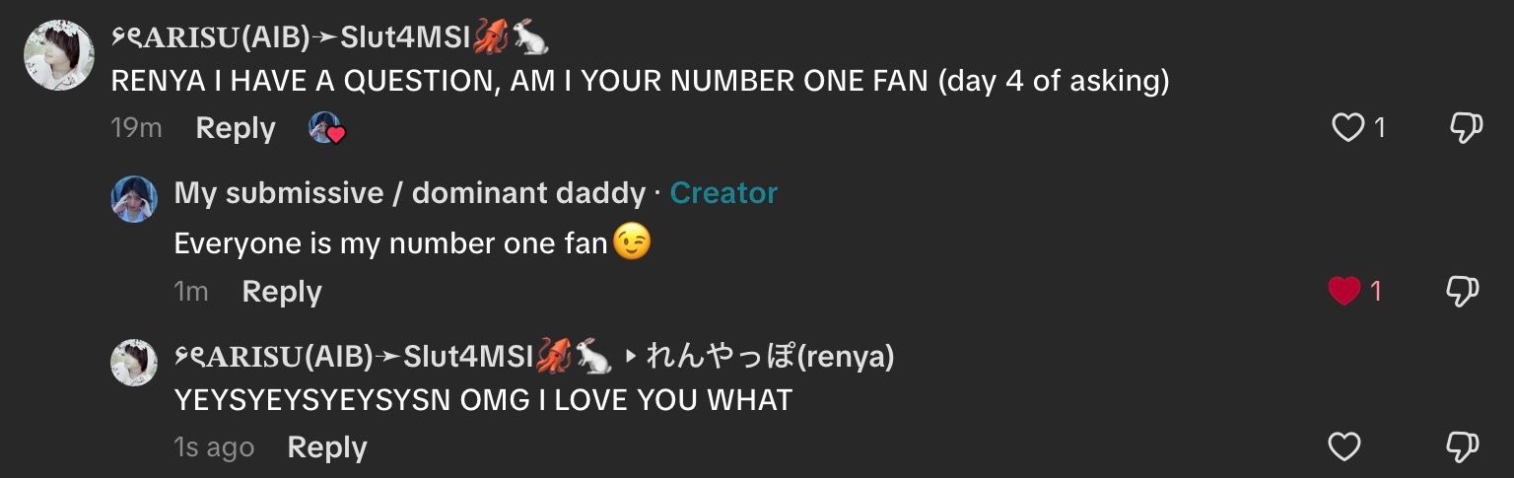Dislike the creator's 'Everyone is my number one fan' reply
The image size is (1514, 478).
(1463, 291)
